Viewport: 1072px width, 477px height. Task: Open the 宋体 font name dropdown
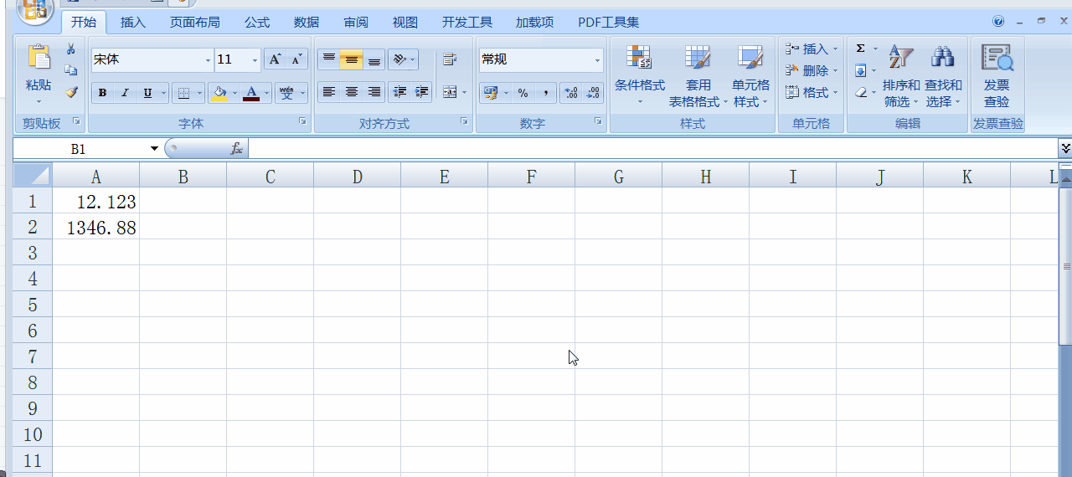[x=208, y=60]
